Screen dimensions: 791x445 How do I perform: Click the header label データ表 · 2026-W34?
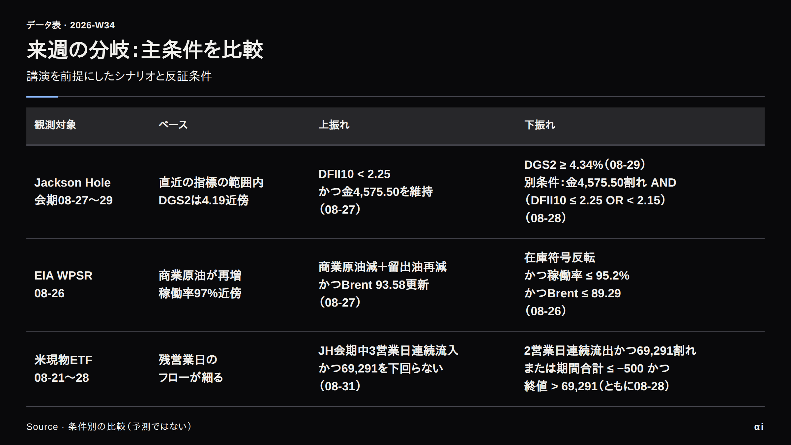[71, 25]
